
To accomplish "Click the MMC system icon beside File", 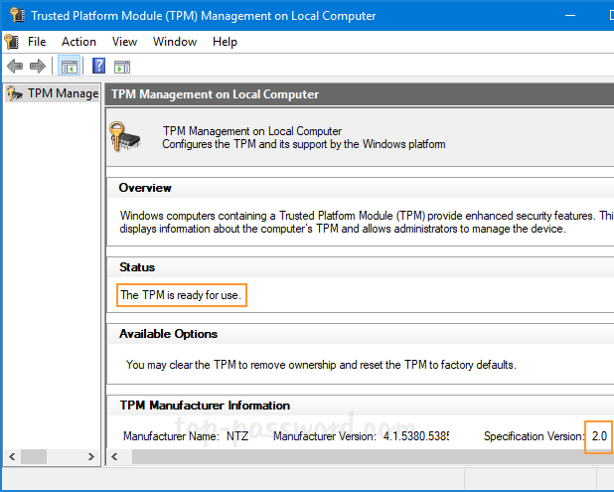I will [11, 42].
